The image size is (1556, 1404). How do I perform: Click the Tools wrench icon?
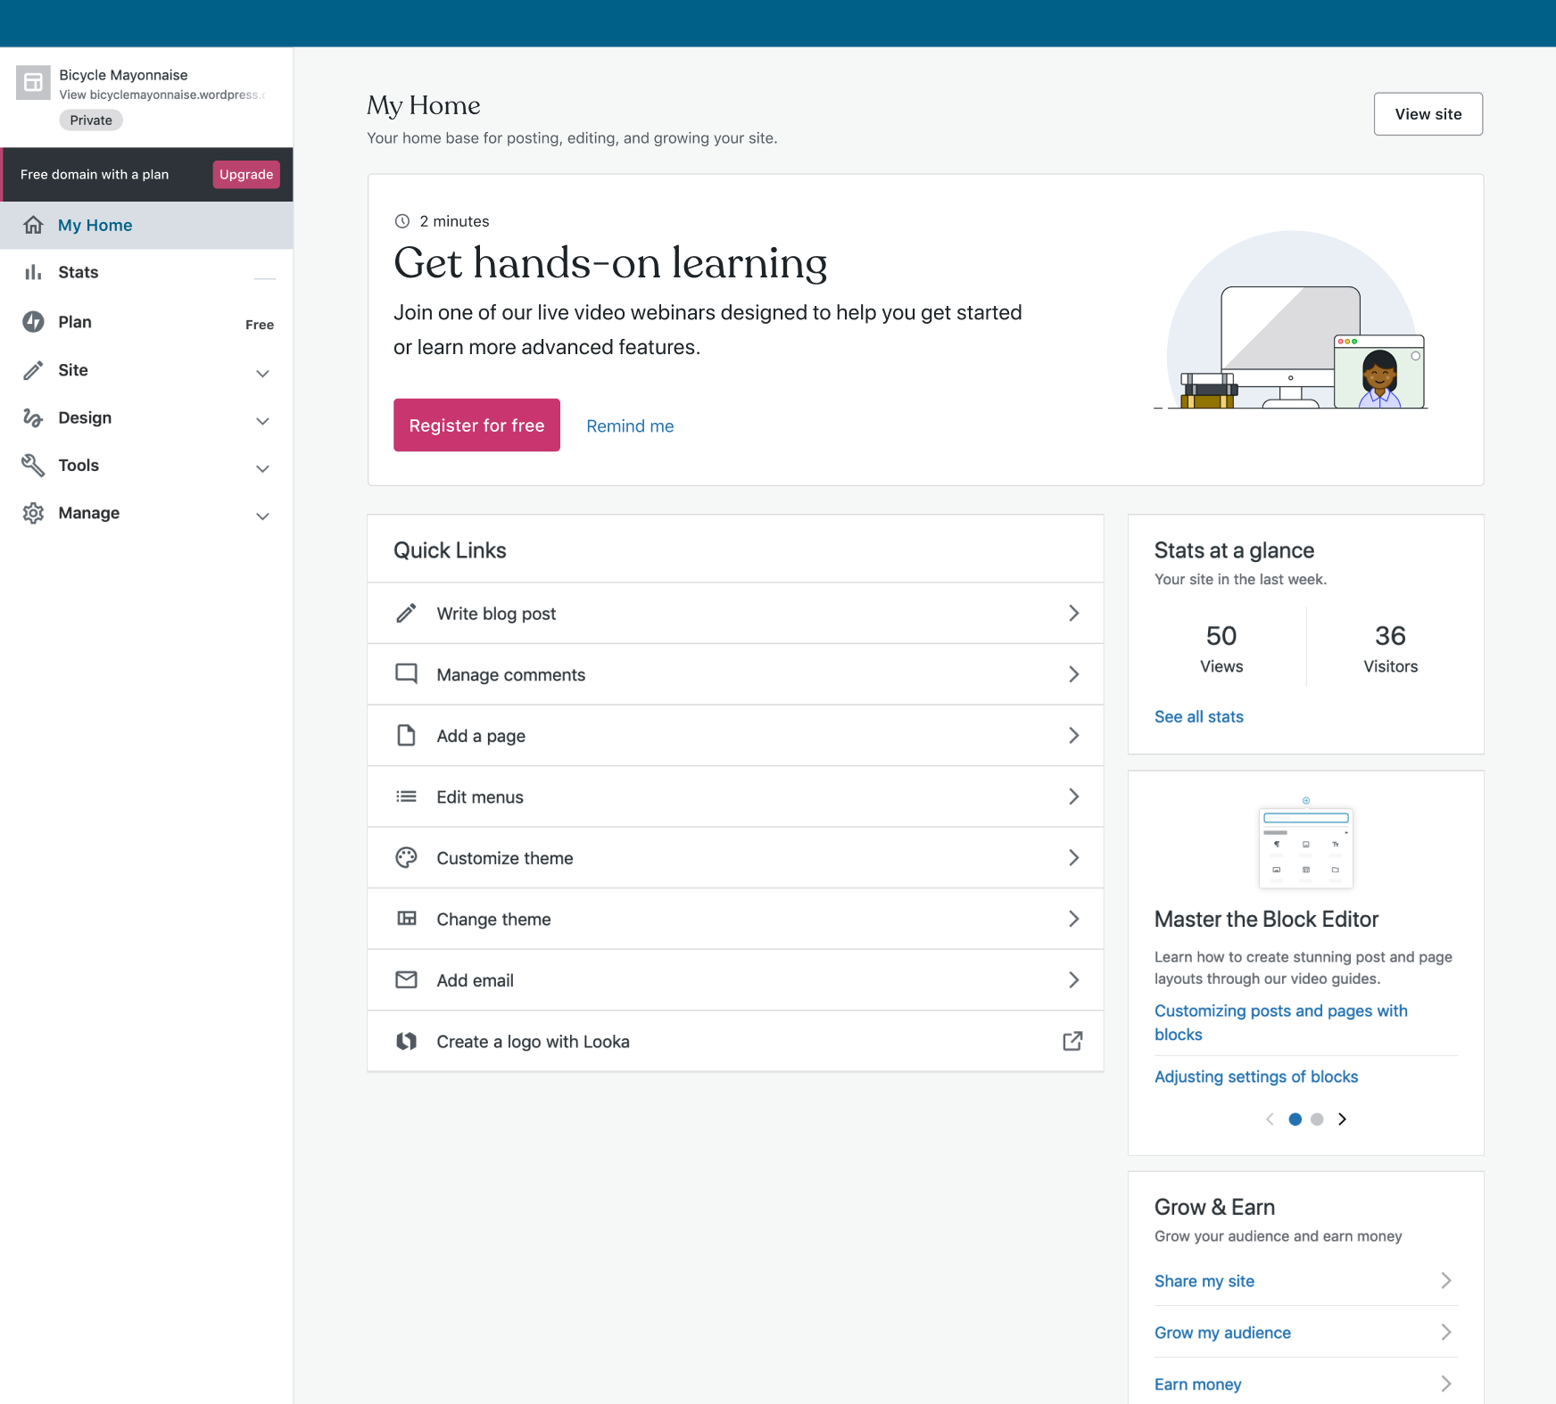[x=33, y=465]
